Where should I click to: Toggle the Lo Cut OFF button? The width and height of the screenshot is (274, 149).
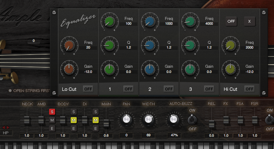click(x=88, y=89)
